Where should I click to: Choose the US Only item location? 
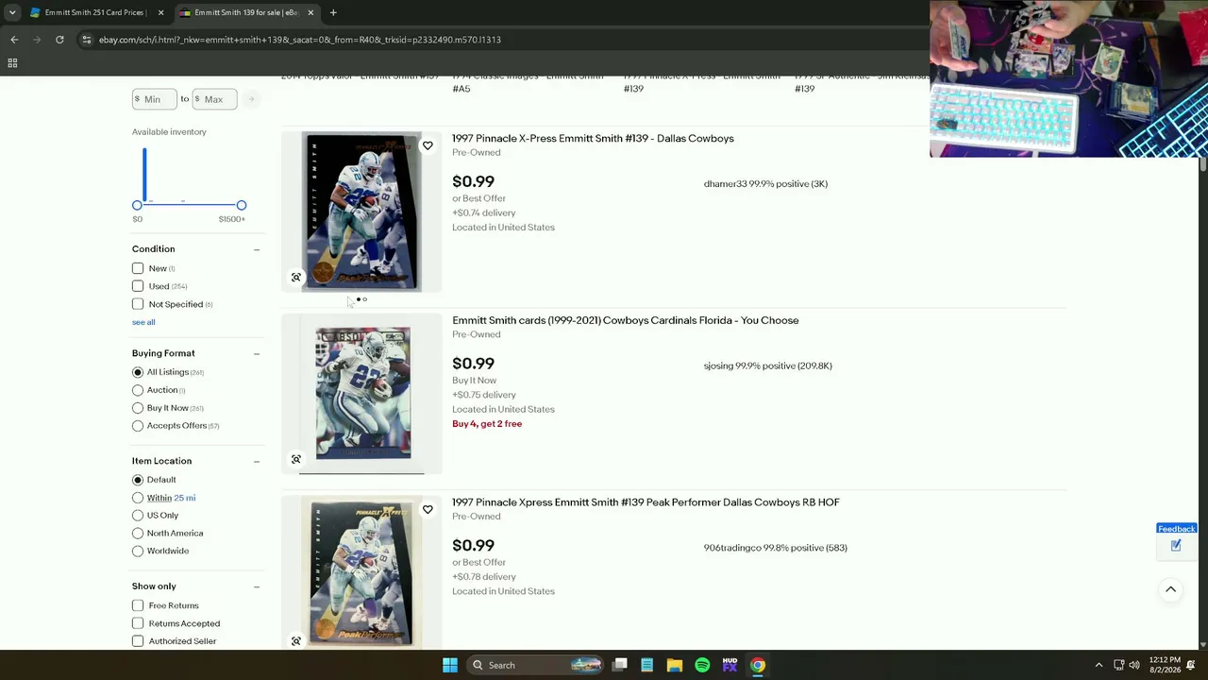tap(138, 516)
